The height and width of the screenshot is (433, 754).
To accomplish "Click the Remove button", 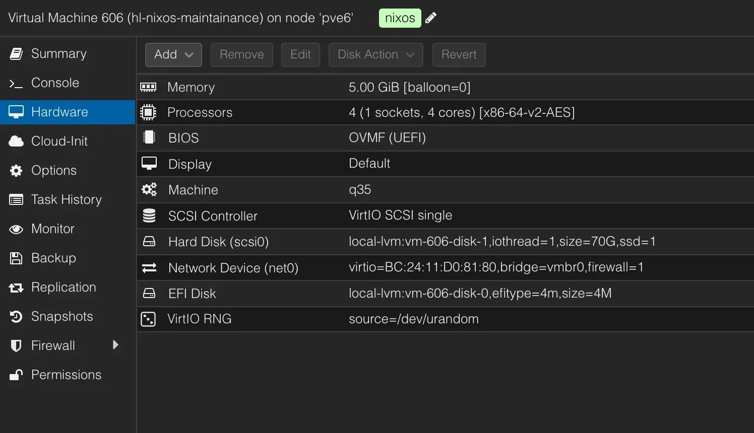I will point(241,54).
